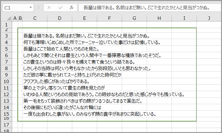The height and width of the screenshot is (133, 222).
Task: Select column J by its header
Action: [x=209, y=19]
